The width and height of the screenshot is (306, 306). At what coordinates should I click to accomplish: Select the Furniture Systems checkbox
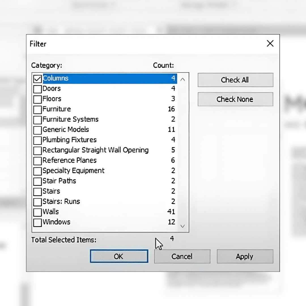coord(37,120)
